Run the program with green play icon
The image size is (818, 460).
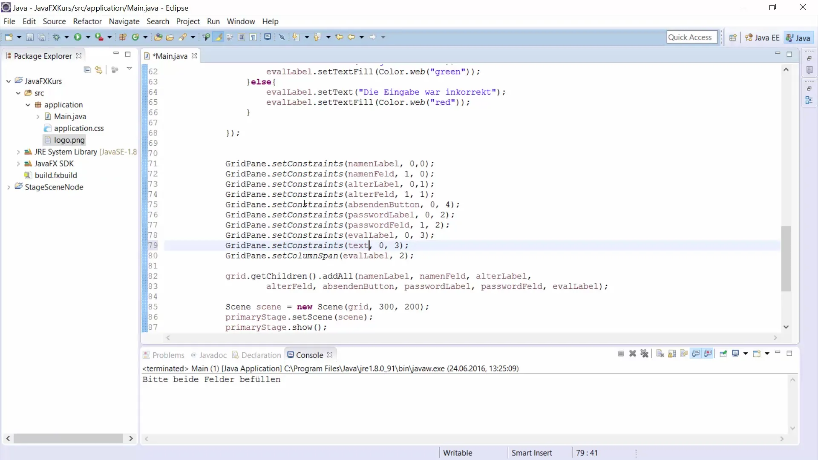pyautogui.click(x=78, y=37)
